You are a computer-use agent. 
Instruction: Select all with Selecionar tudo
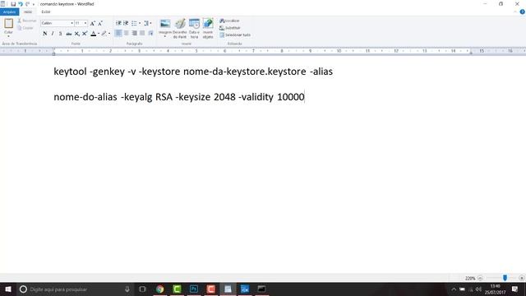[x=235, y=35]
